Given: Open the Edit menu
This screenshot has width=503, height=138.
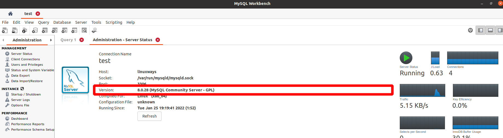Looking at the screenshot, I should pyautogui.click(x=16, y=22).
